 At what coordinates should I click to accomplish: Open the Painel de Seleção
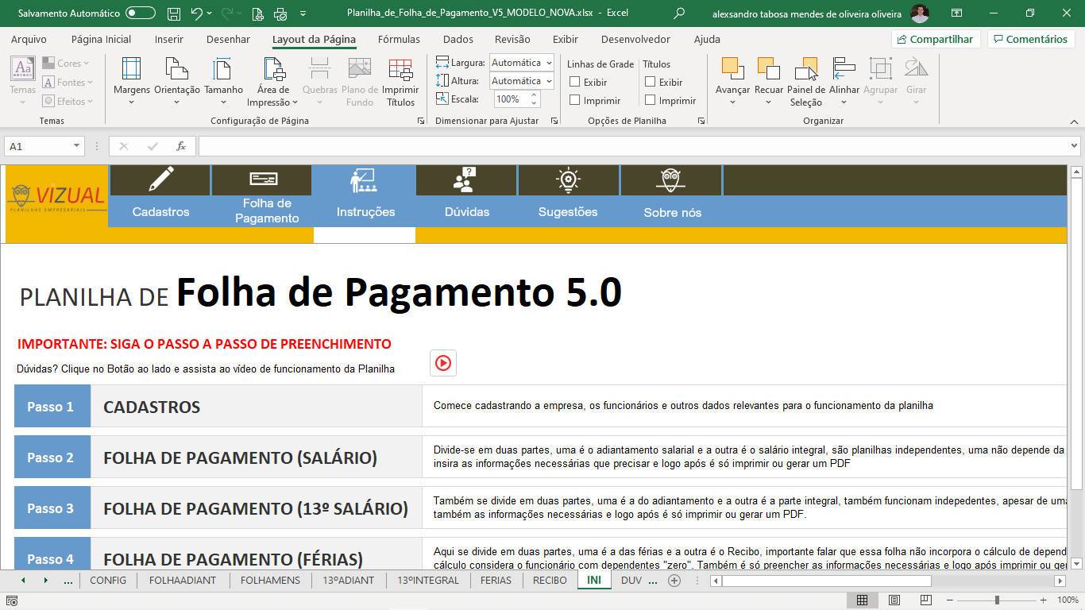tap(805, 70)
